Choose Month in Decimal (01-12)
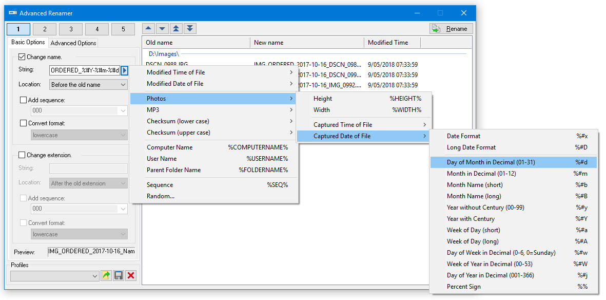Viewport: 606px width, 300px height. click(x=514, y=174)
